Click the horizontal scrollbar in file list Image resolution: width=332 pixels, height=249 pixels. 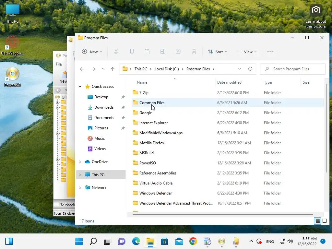[222, 215]
